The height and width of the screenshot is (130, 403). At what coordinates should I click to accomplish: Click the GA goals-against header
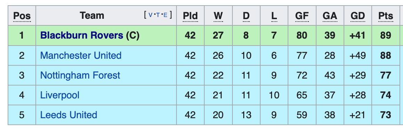pyautogui.click(x=330, y=16)
